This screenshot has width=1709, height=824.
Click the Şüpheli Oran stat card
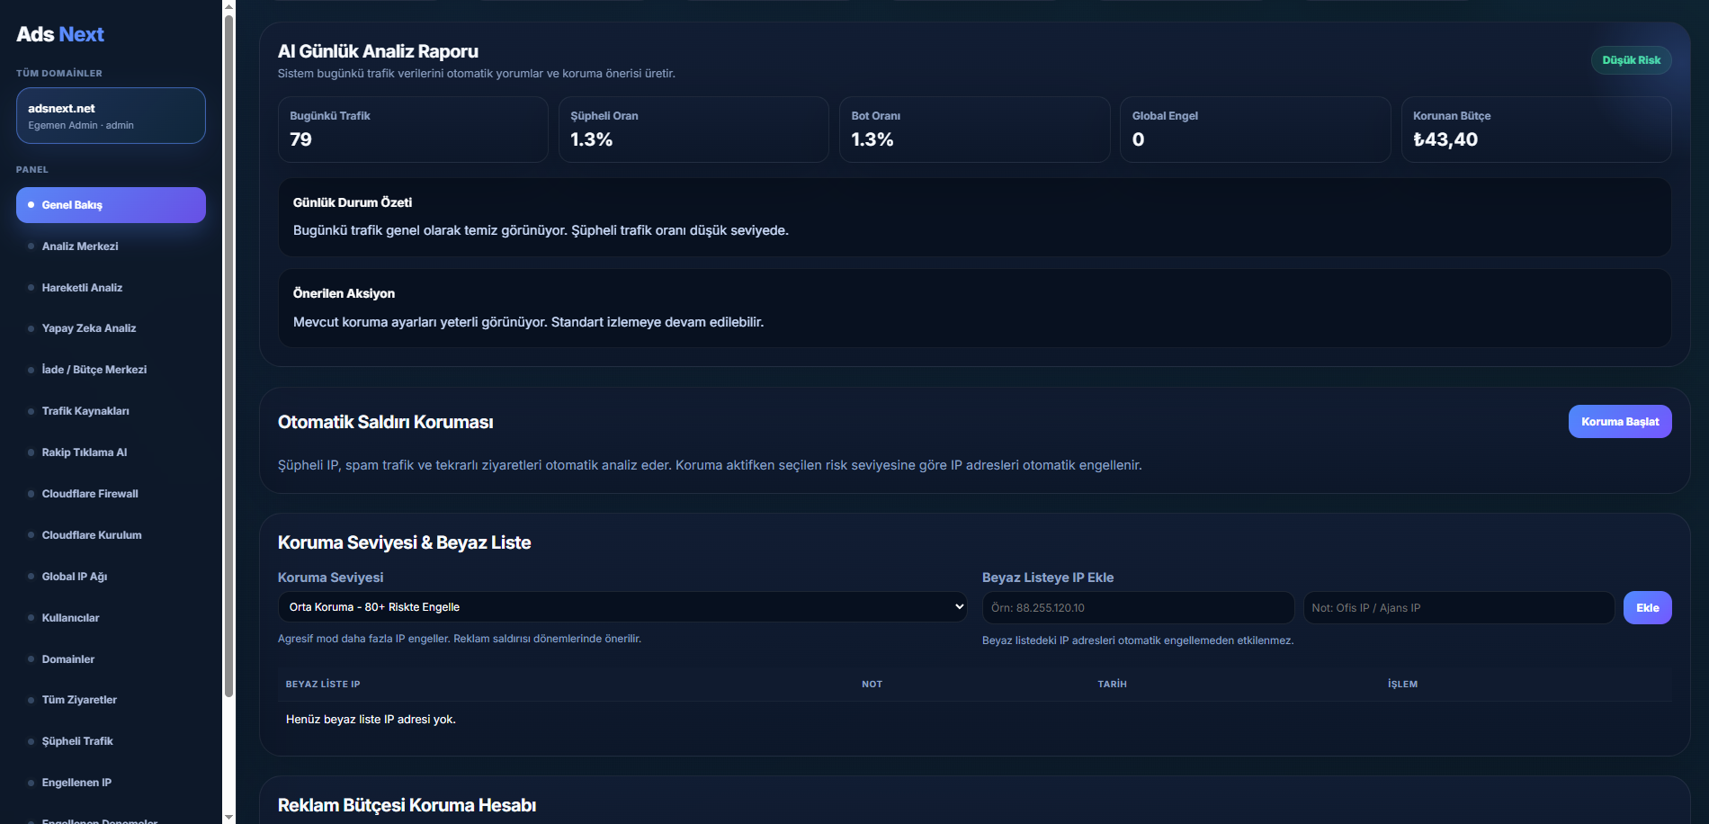693,130
